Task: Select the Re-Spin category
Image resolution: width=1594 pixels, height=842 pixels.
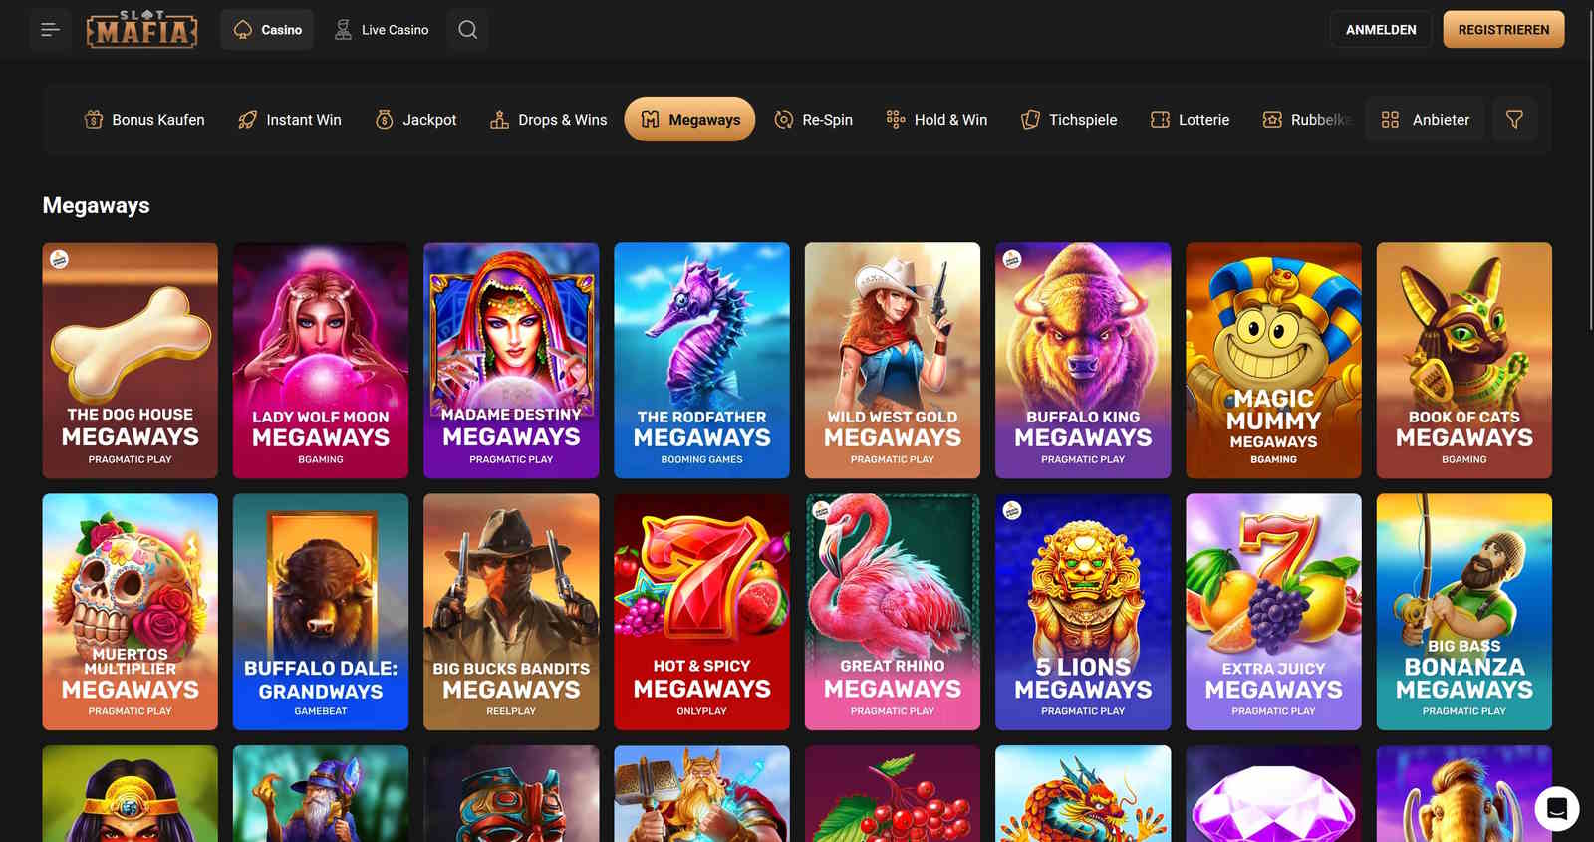Action: tap(814, 120)
